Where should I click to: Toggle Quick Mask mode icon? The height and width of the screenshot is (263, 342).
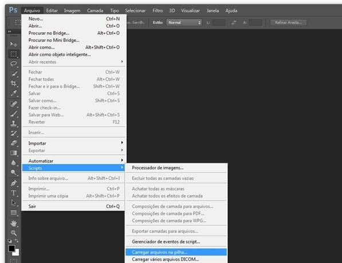[x=14, y=261]
